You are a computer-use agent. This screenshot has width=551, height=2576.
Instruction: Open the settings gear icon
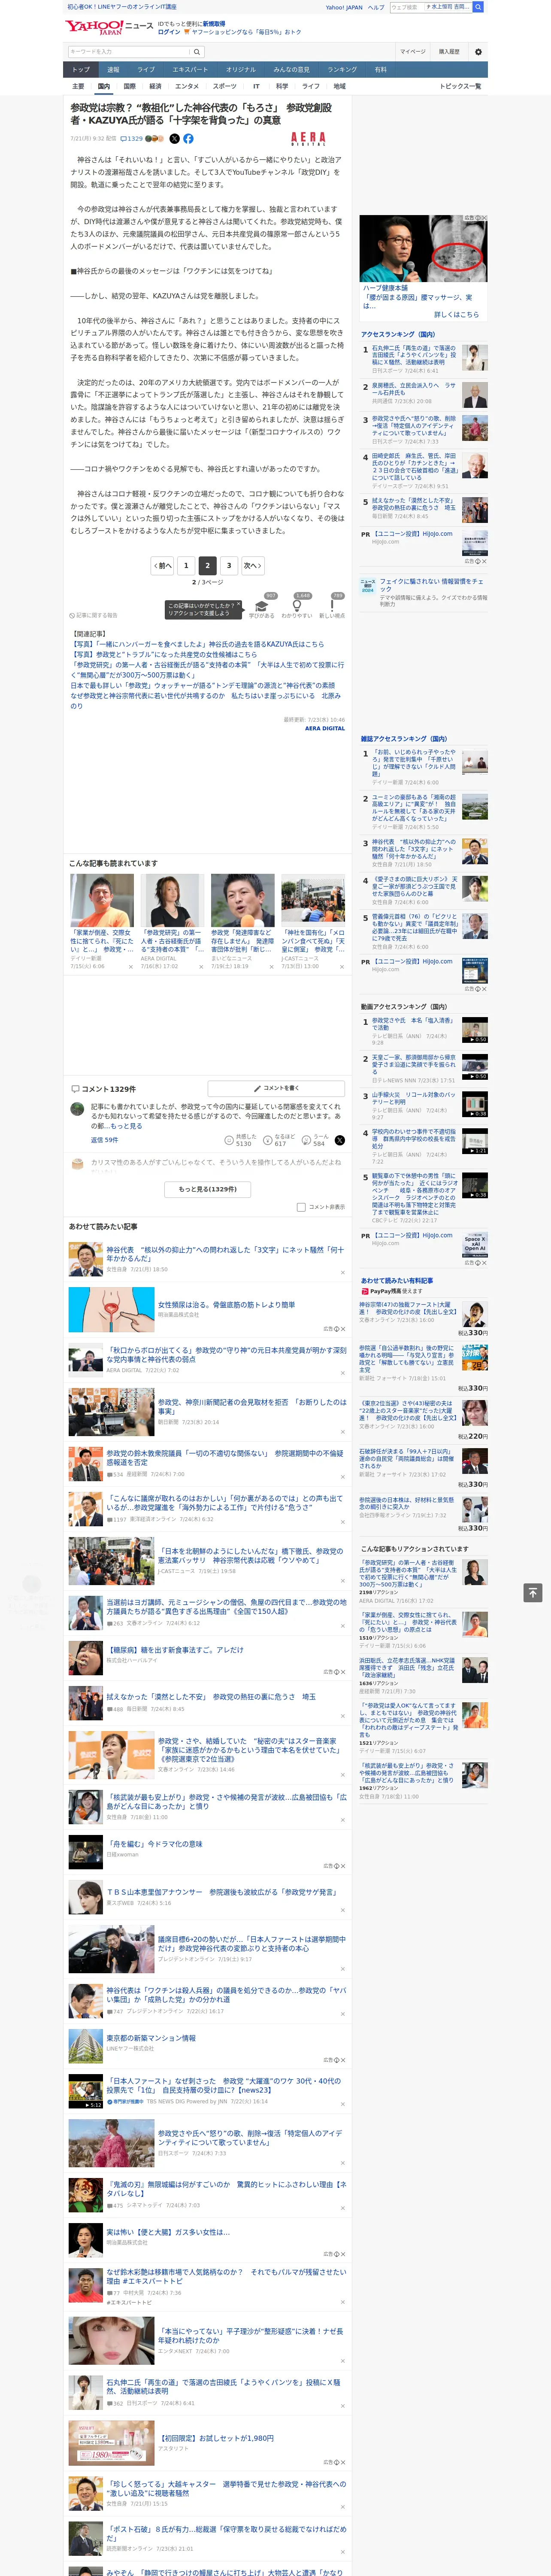click(478, 52)
